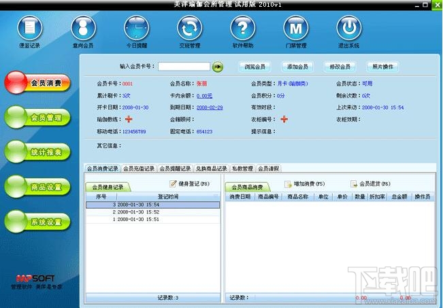Click the green go arrow beside the card number field

coord(218,67)
